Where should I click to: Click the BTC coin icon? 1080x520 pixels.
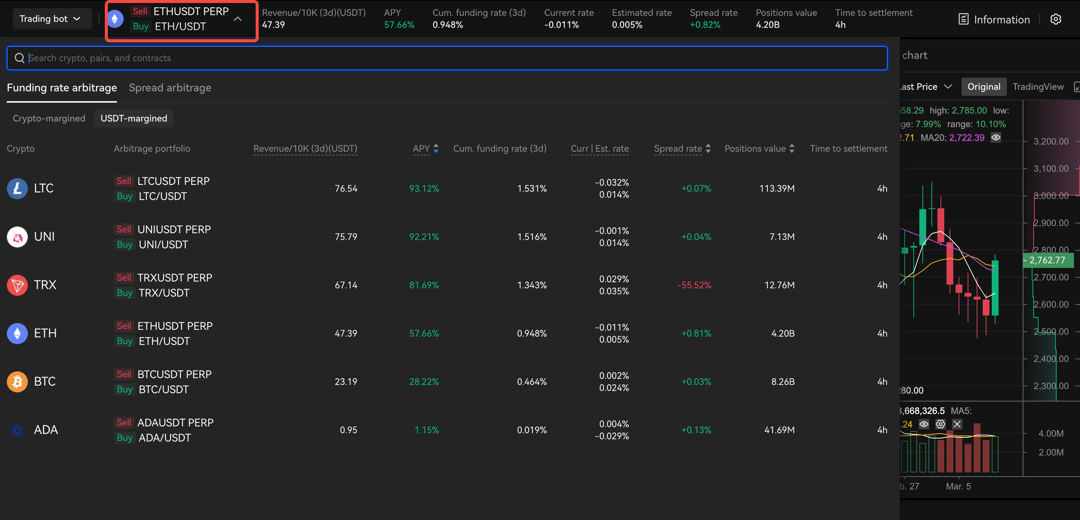(17, 382)
